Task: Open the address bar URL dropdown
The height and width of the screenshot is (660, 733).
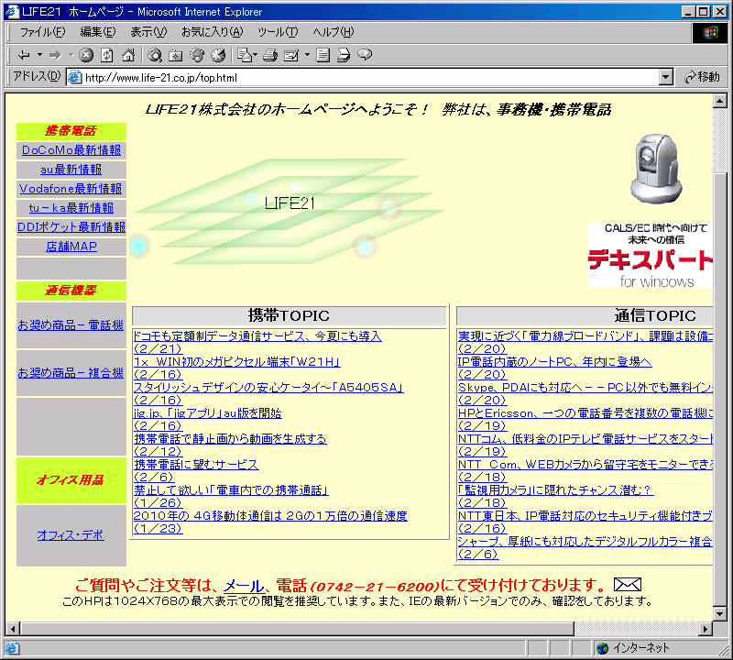Action: pyautogui.click(x=666, y=77)
